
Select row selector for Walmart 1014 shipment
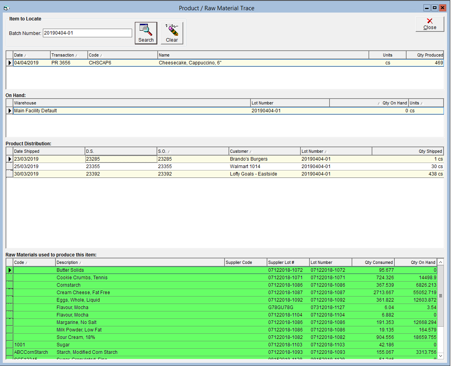(9, 167)
